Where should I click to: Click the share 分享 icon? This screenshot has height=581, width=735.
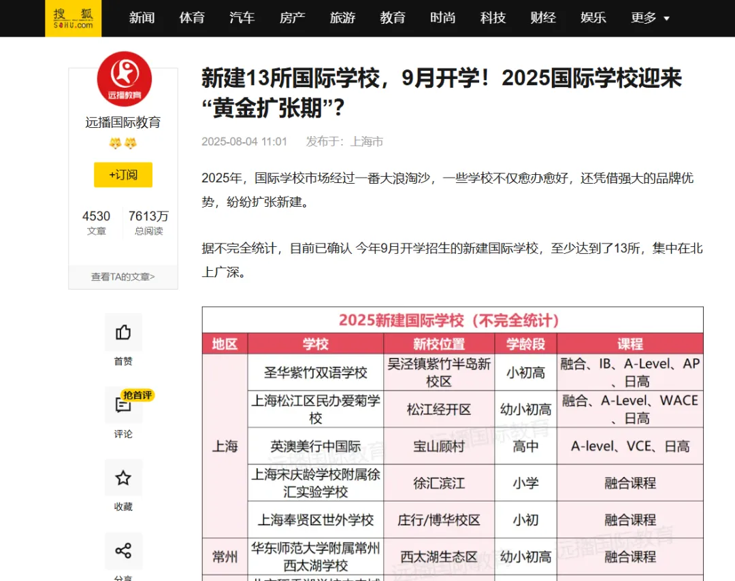123,550
